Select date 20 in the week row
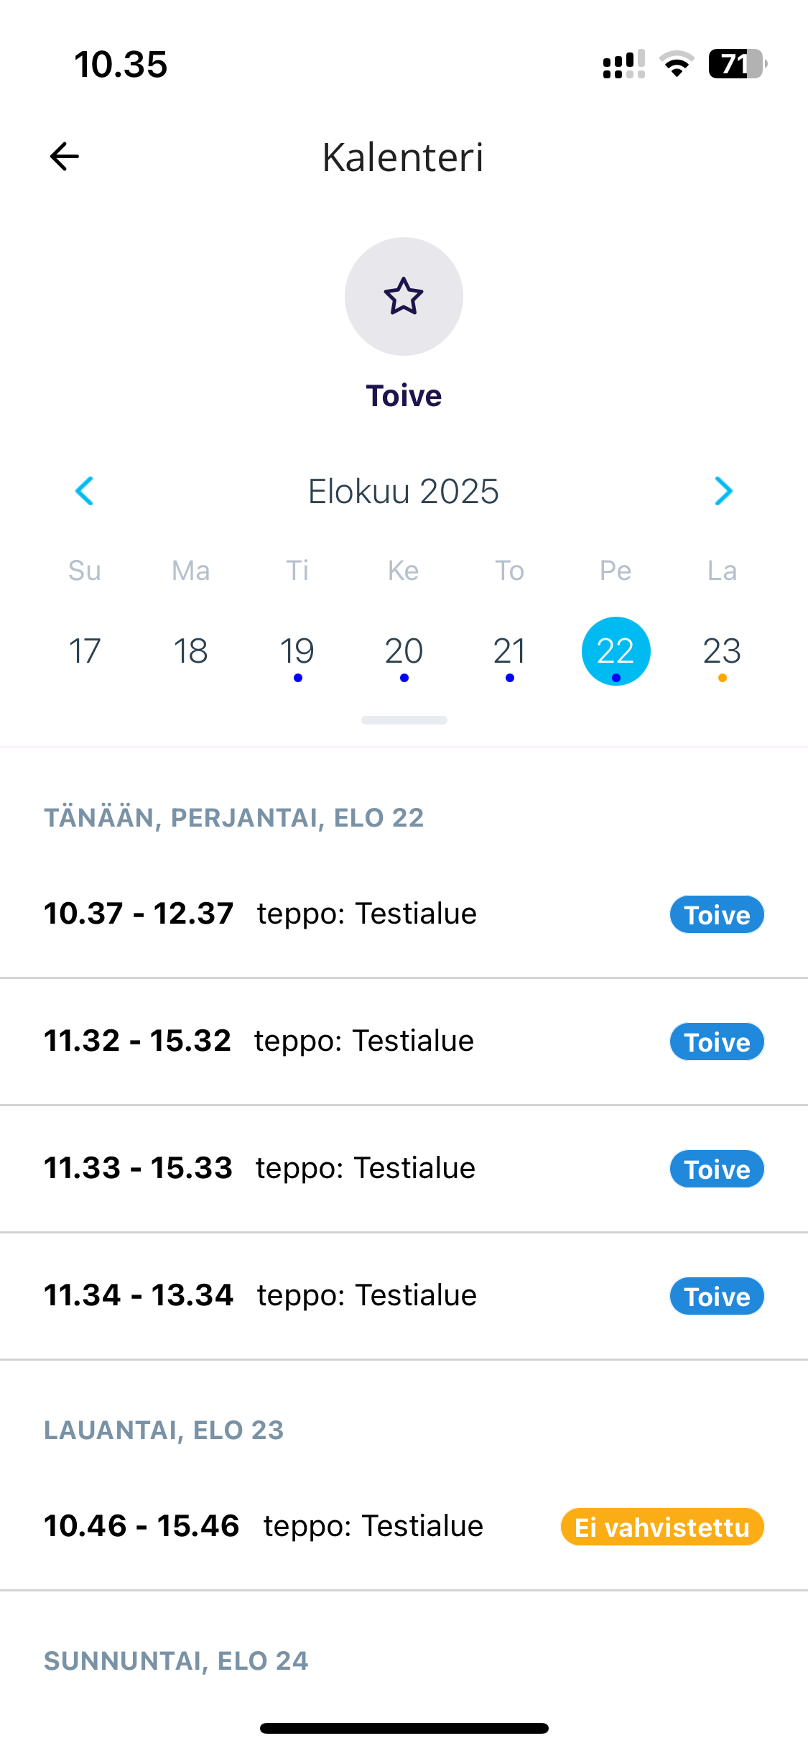808x1751 pixels. [x=404, y=651]
